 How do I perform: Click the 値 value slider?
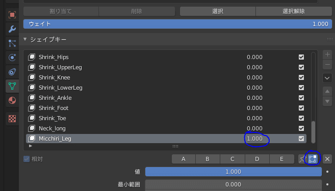(x=234, y=172)
